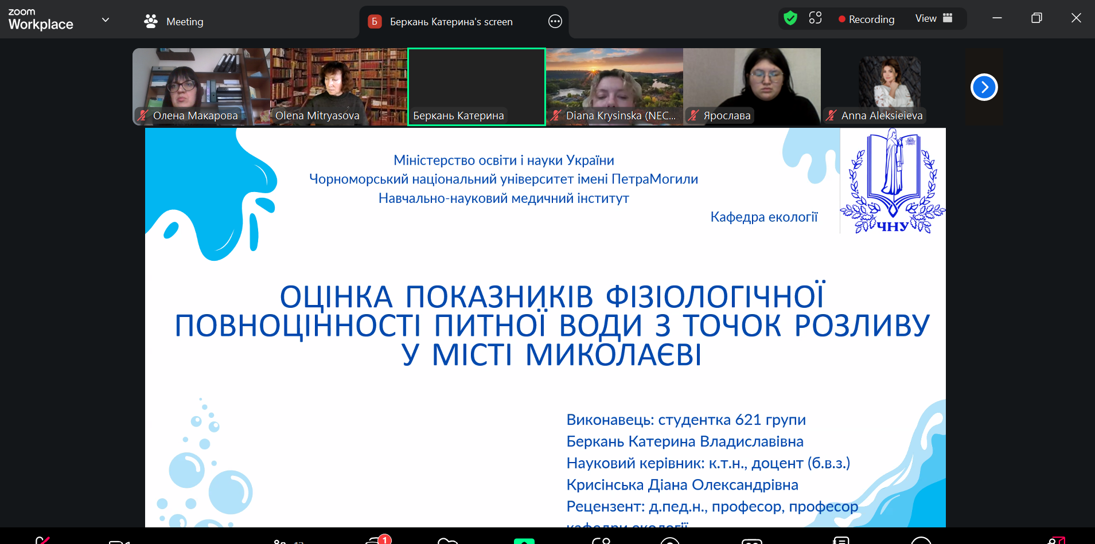Select Olena Mitryasova's video thumbnail
The image size is (1095, 544).
tap(338, 86)
